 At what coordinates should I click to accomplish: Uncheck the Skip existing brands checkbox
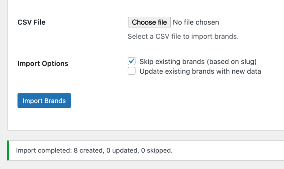pyautogui.click(x=131, y=61)
